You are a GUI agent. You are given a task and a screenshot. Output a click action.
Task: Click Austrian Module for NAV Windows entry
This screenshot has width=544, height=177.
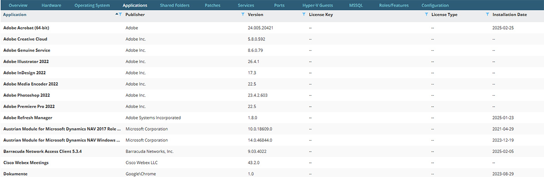(62, 140)
